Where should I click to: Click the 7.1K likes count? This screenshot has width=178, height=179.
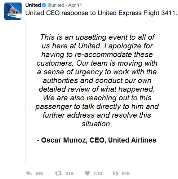[x=98, y=174]
